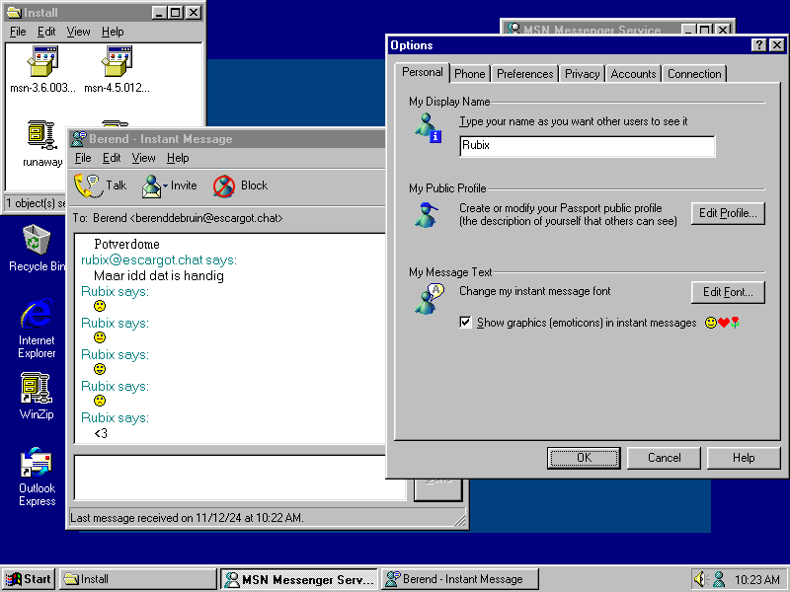
Task: Click the Talk phone icon
Action: [x=89, y=185]
